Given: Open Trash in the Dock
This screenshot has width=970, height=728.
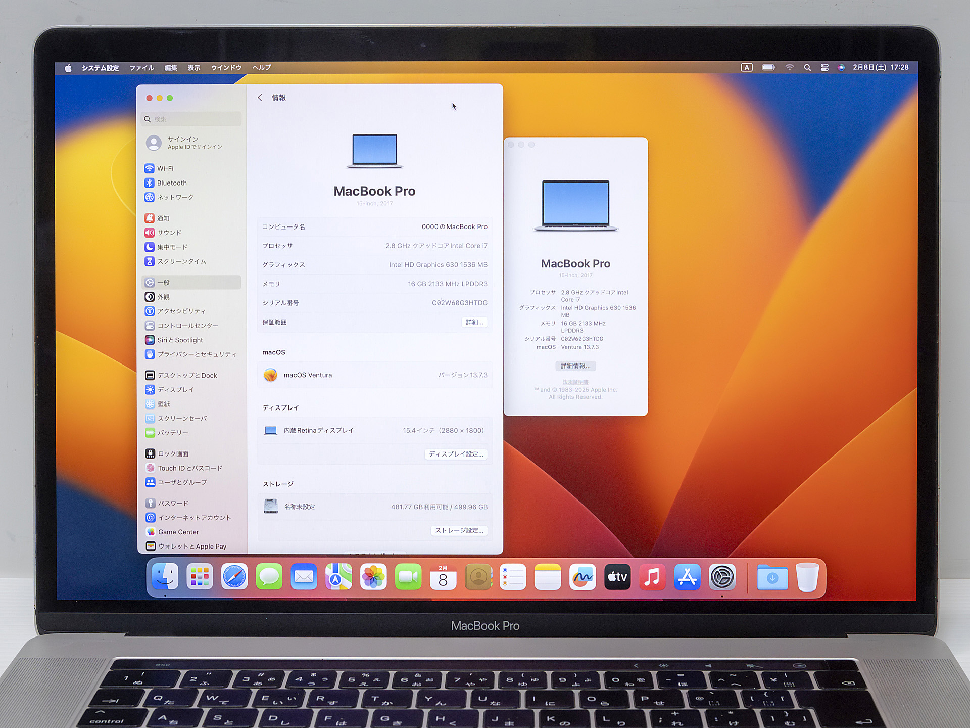Looking at the screenshot, I should 807,577.
